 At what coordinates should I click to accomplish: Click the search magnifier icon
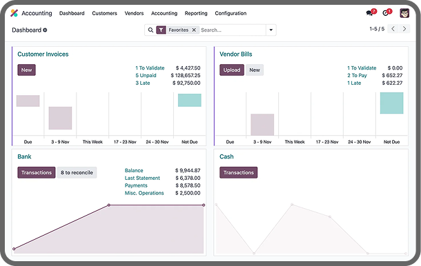tap(150, 30)
